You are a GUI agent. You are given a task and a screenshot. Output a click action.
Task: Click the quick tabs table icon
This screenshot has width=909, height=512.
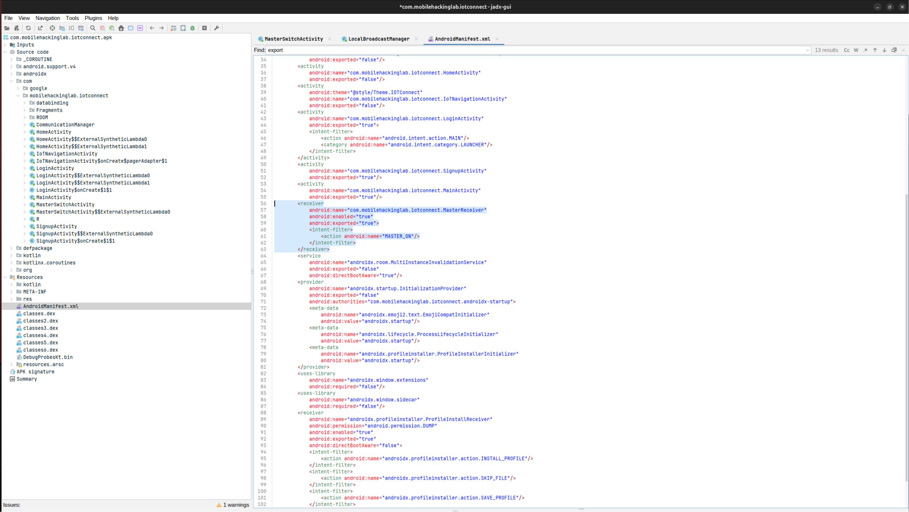[x=81, y=28]
